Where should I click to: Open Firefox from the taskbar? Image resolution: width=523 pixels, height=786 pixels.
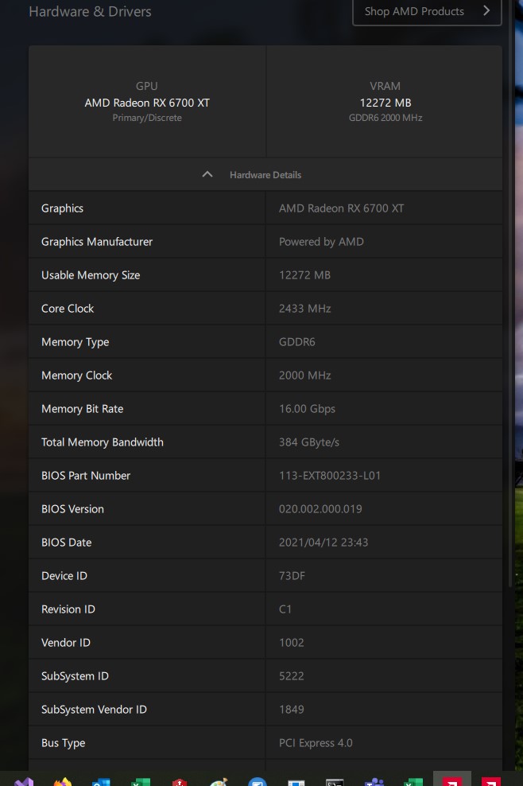(x=63, y=781)
